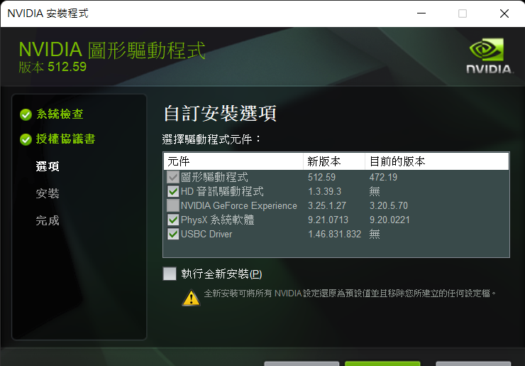
Task: Click the NVIDIA eye logo
Action: pyautogui.click(x=489, y=50)
